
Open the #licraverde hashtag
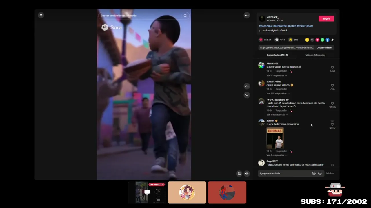[x=280, y=26]
